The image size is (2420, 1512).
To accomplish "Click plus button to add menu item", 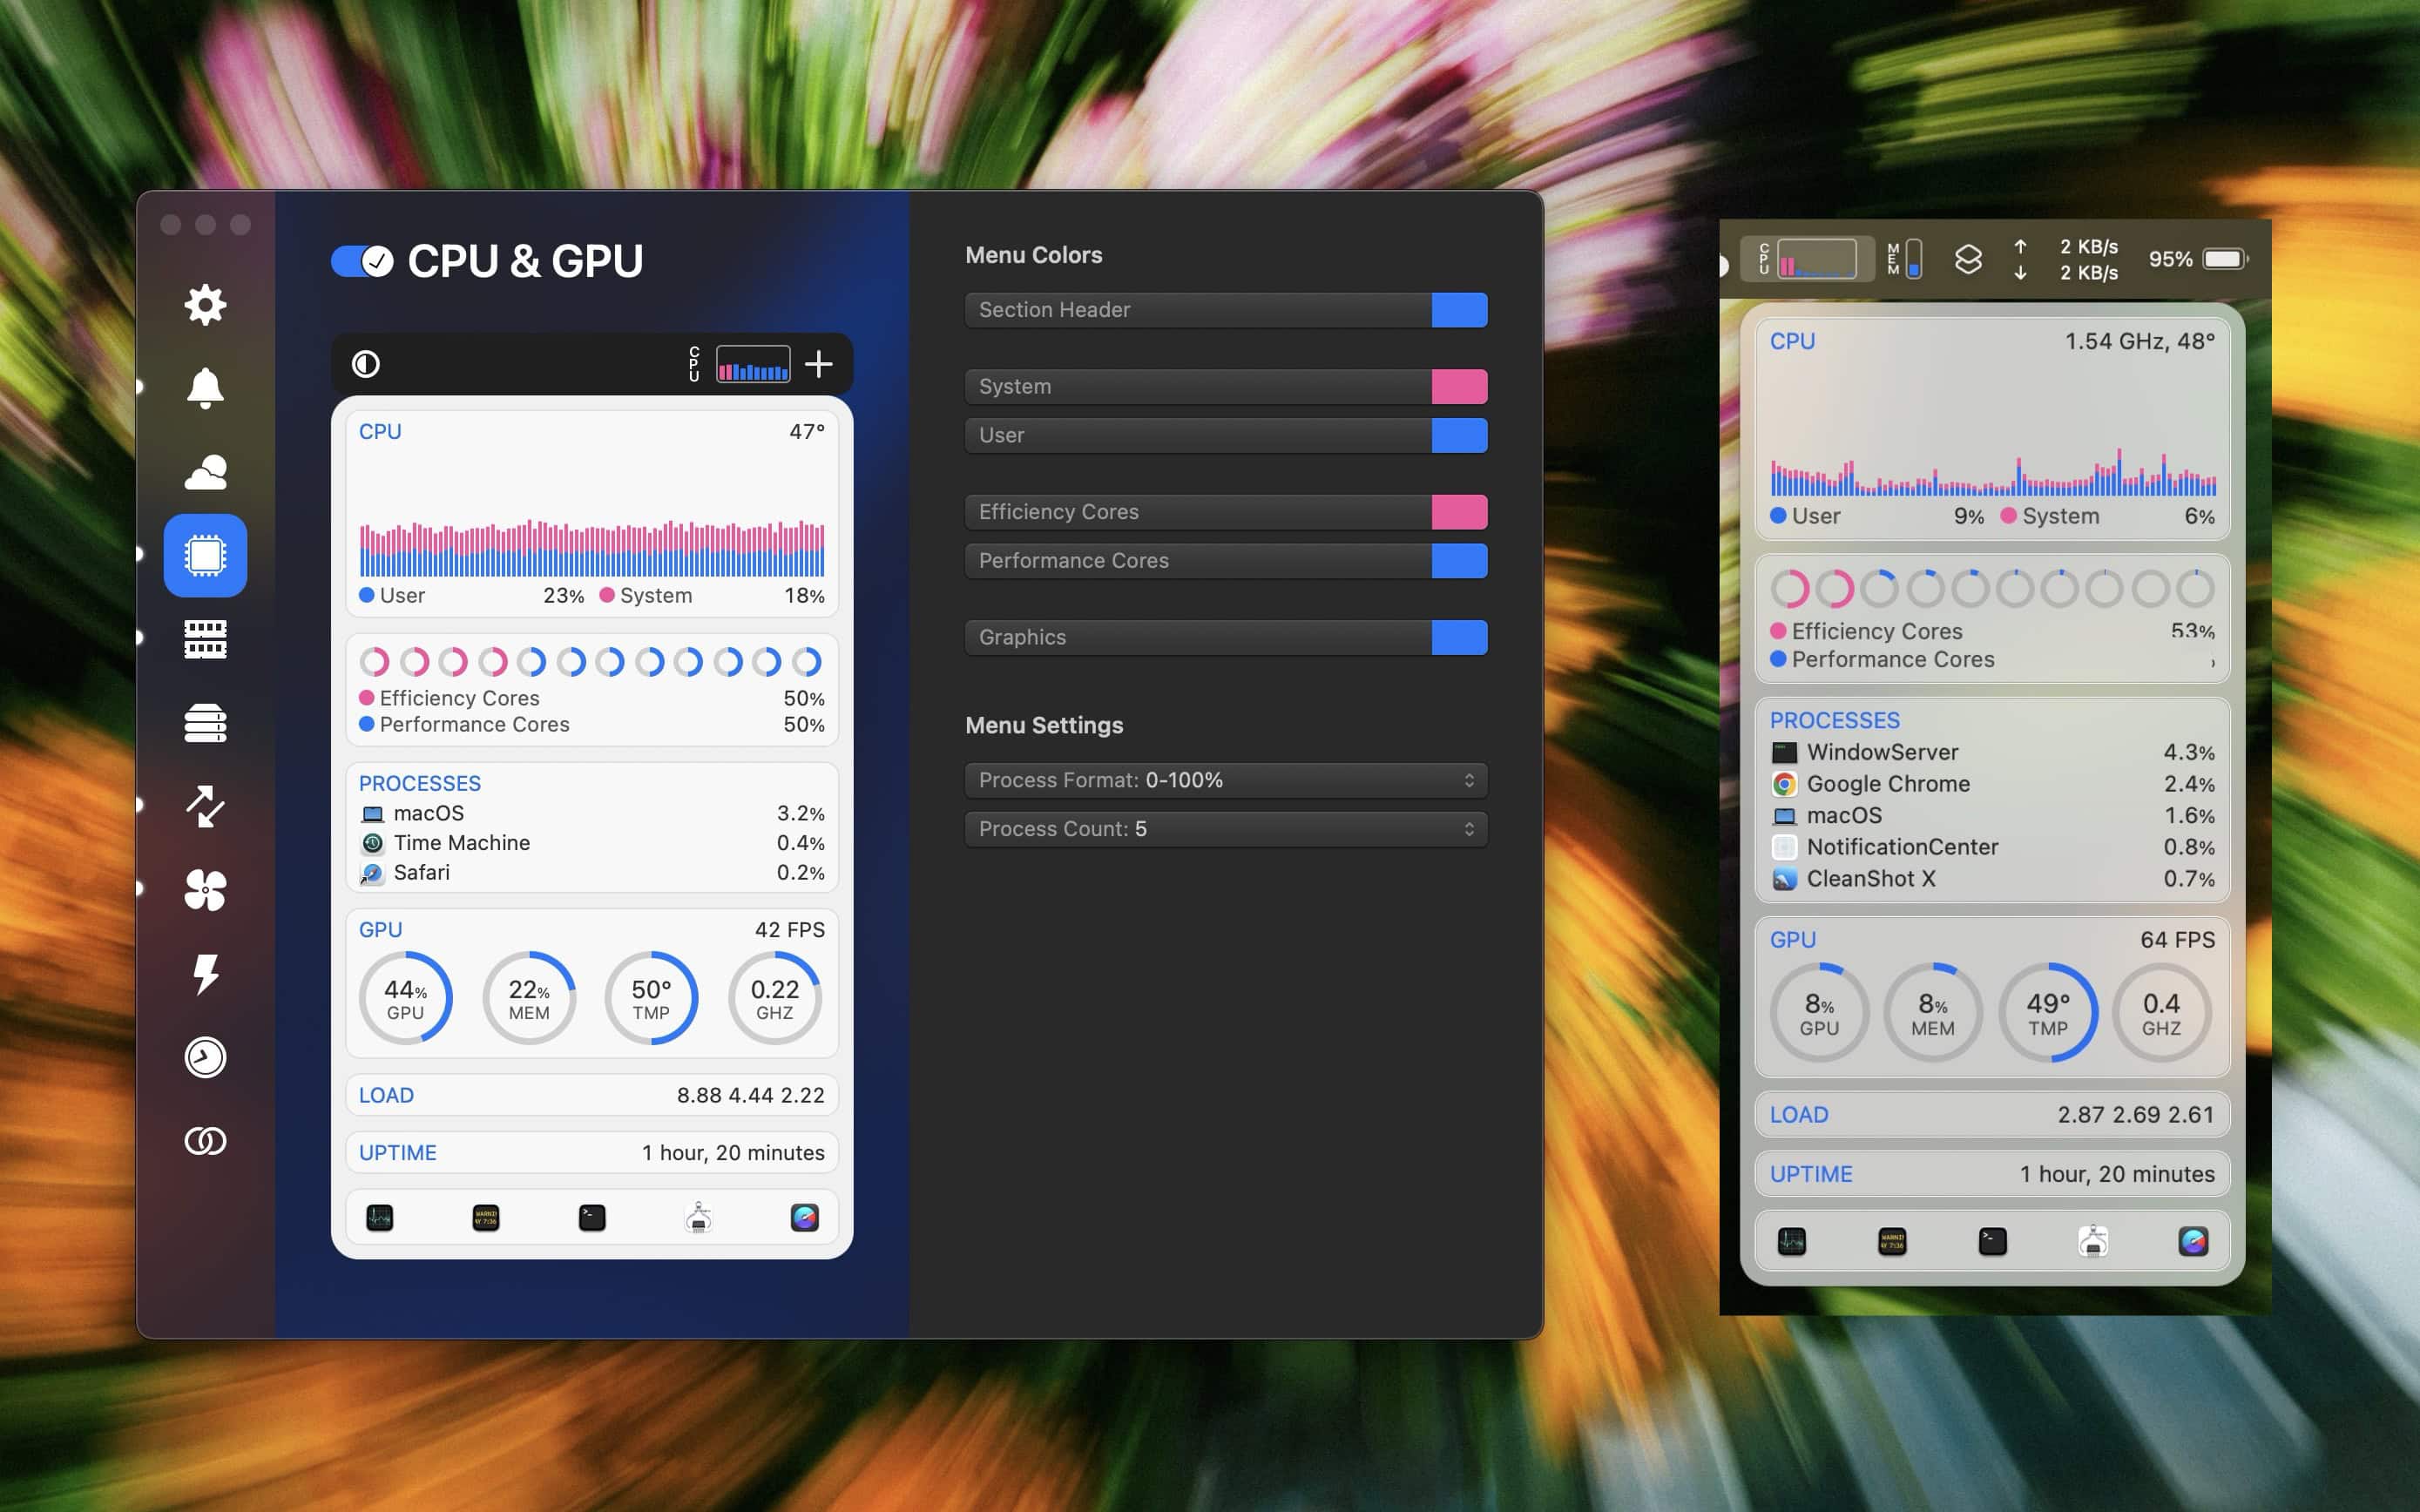I will [818, 364].
